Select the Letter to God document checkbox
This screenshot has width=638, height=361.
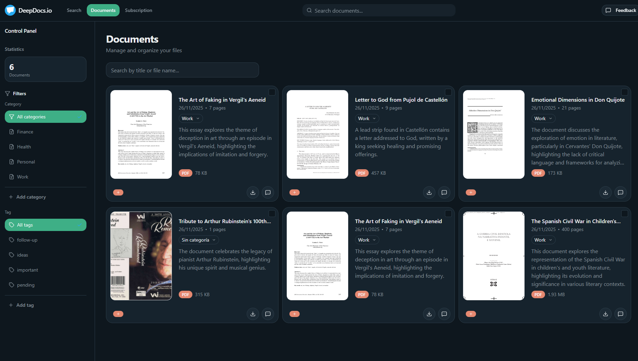449,92
